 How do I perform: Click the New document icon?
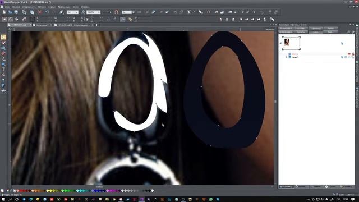click(4, 12)
